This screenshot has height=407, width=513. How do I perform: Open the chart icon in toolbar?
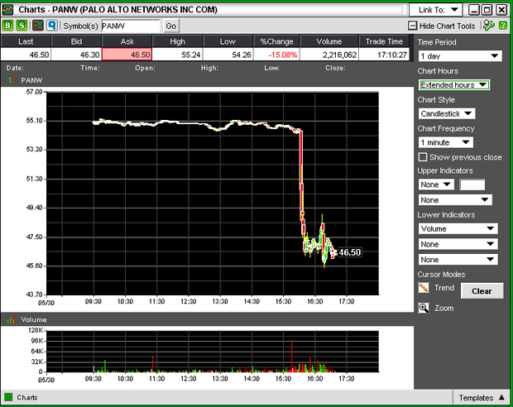pyautogui.click(x=38, y=26)
